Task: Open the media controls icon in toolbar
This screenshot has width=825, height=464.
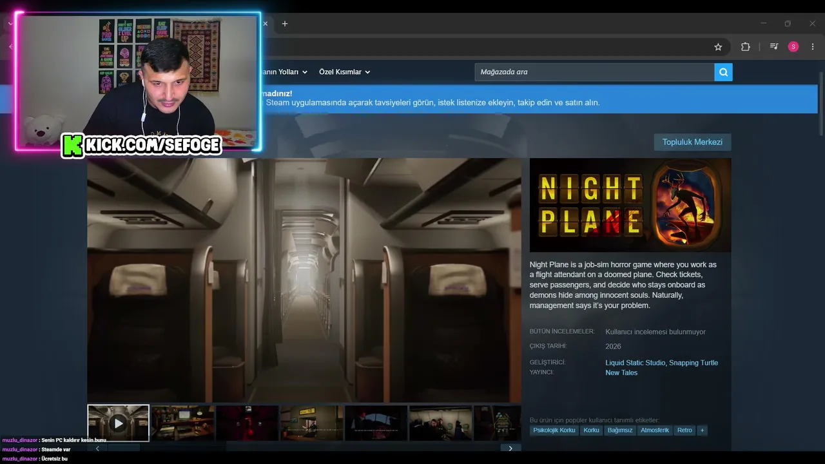Action: (x=774, y=47)
